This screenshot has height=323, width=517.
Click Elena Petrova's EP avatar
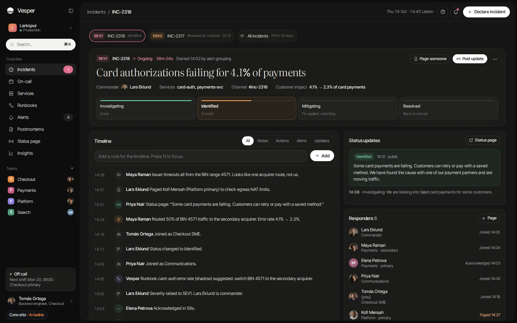click(353, 263)
